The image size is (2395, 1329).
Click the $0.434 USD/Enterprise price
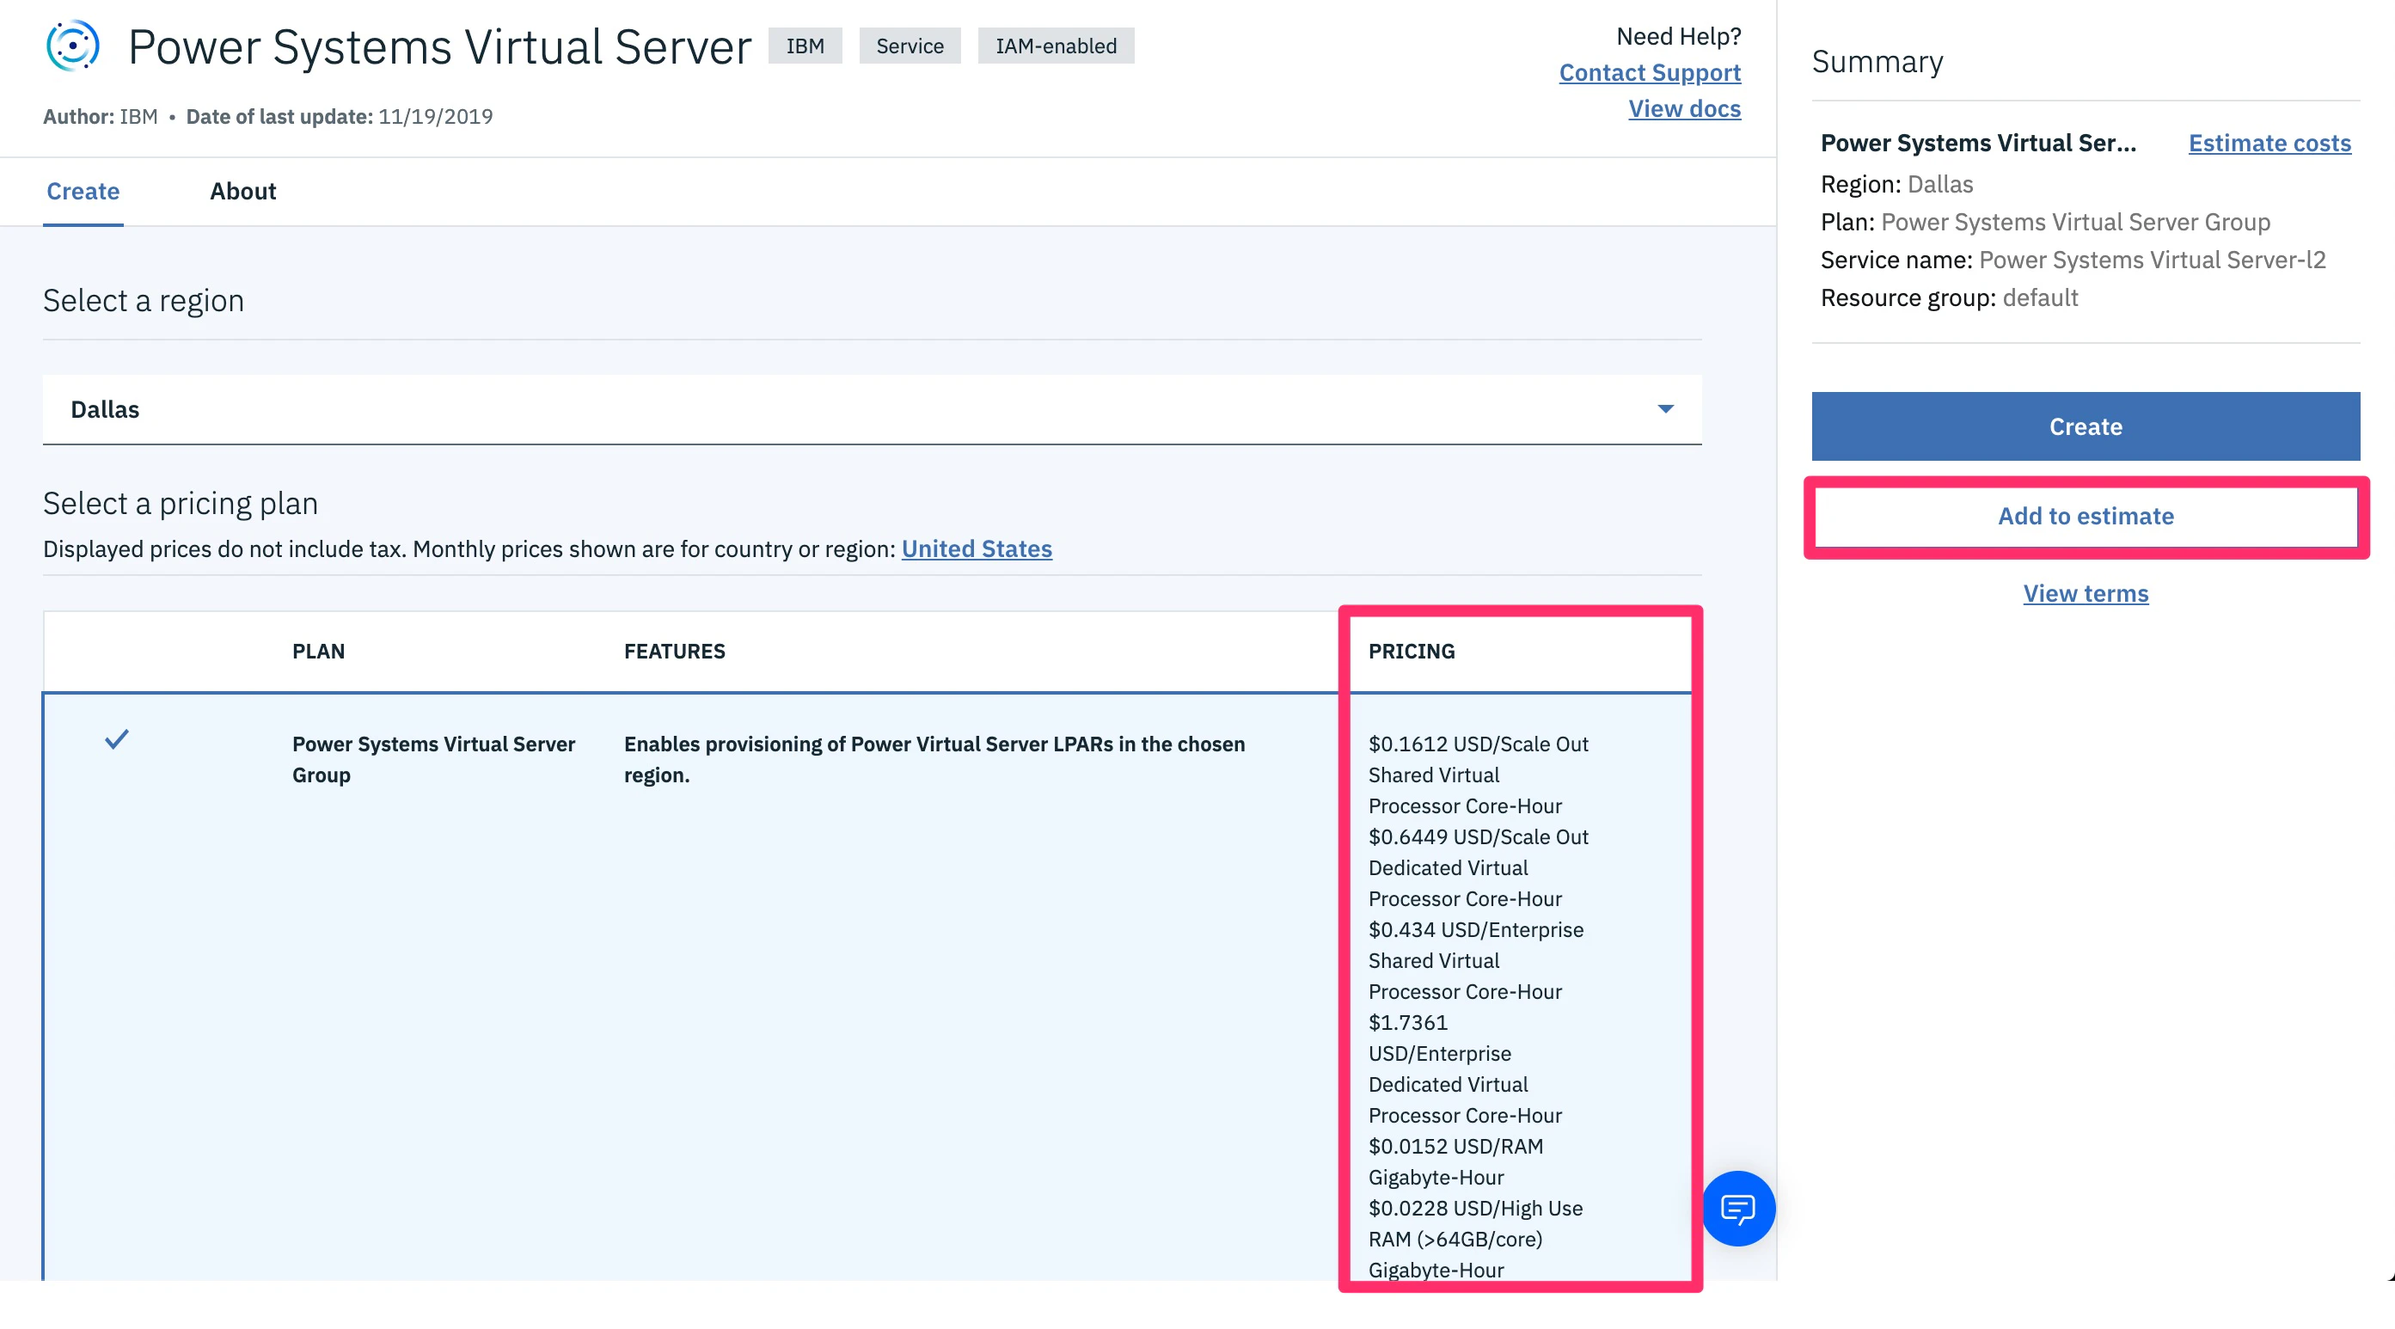coord(1475,930)
